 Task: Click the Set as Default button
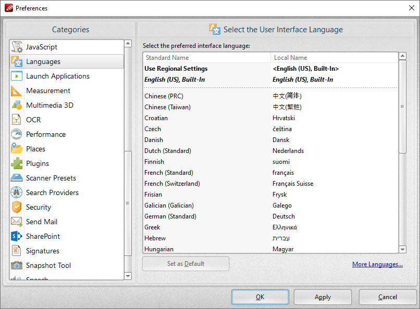[x=186, y=264]
